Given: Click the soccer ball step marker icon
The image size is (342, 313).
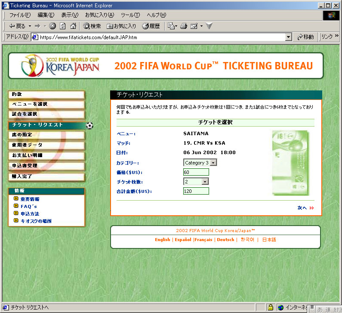Looking at the screenshot, I should (x=89, y=126).
